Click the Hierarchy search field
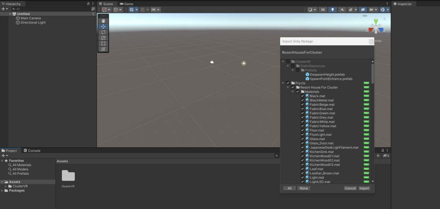 [51, 9]
